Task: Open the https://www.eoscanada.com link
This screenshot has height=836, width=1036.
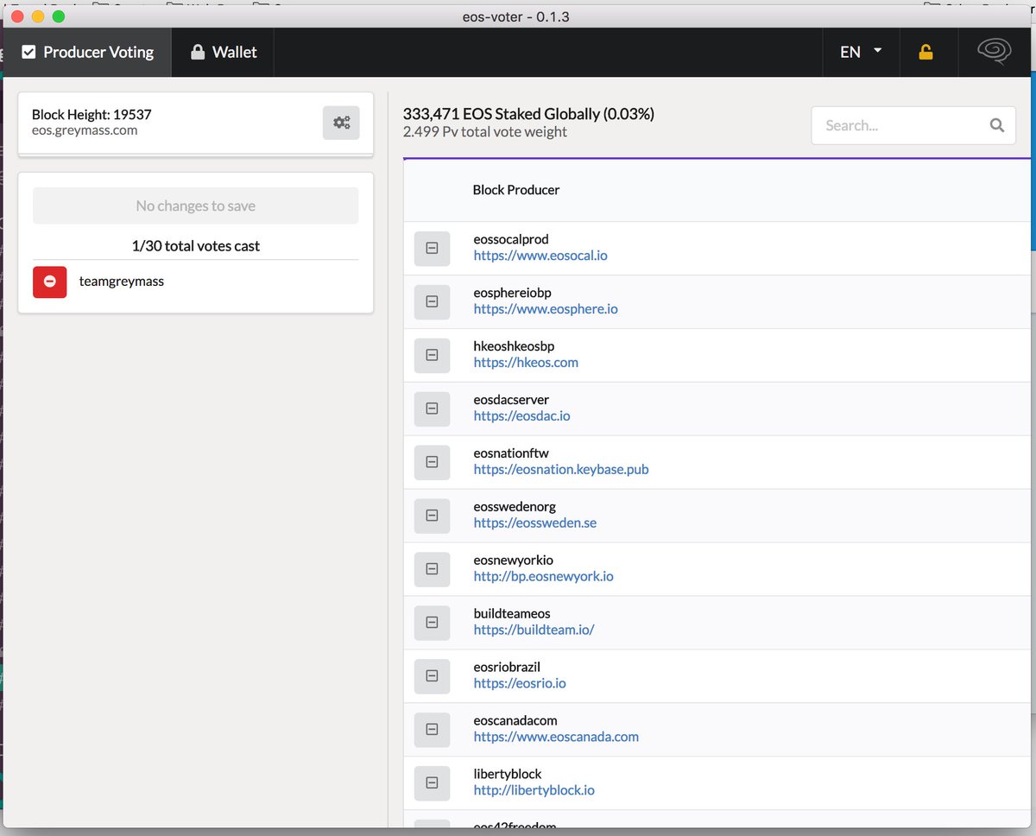Action: (556, 738)
